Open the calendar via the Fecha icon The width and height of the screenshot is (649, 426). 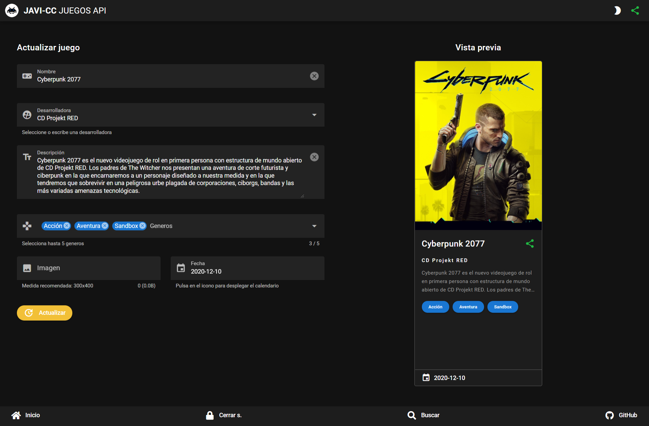181,268
